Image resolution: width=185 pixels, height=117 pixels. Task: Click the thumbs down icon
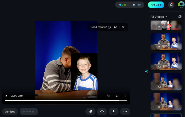(115, 27)
